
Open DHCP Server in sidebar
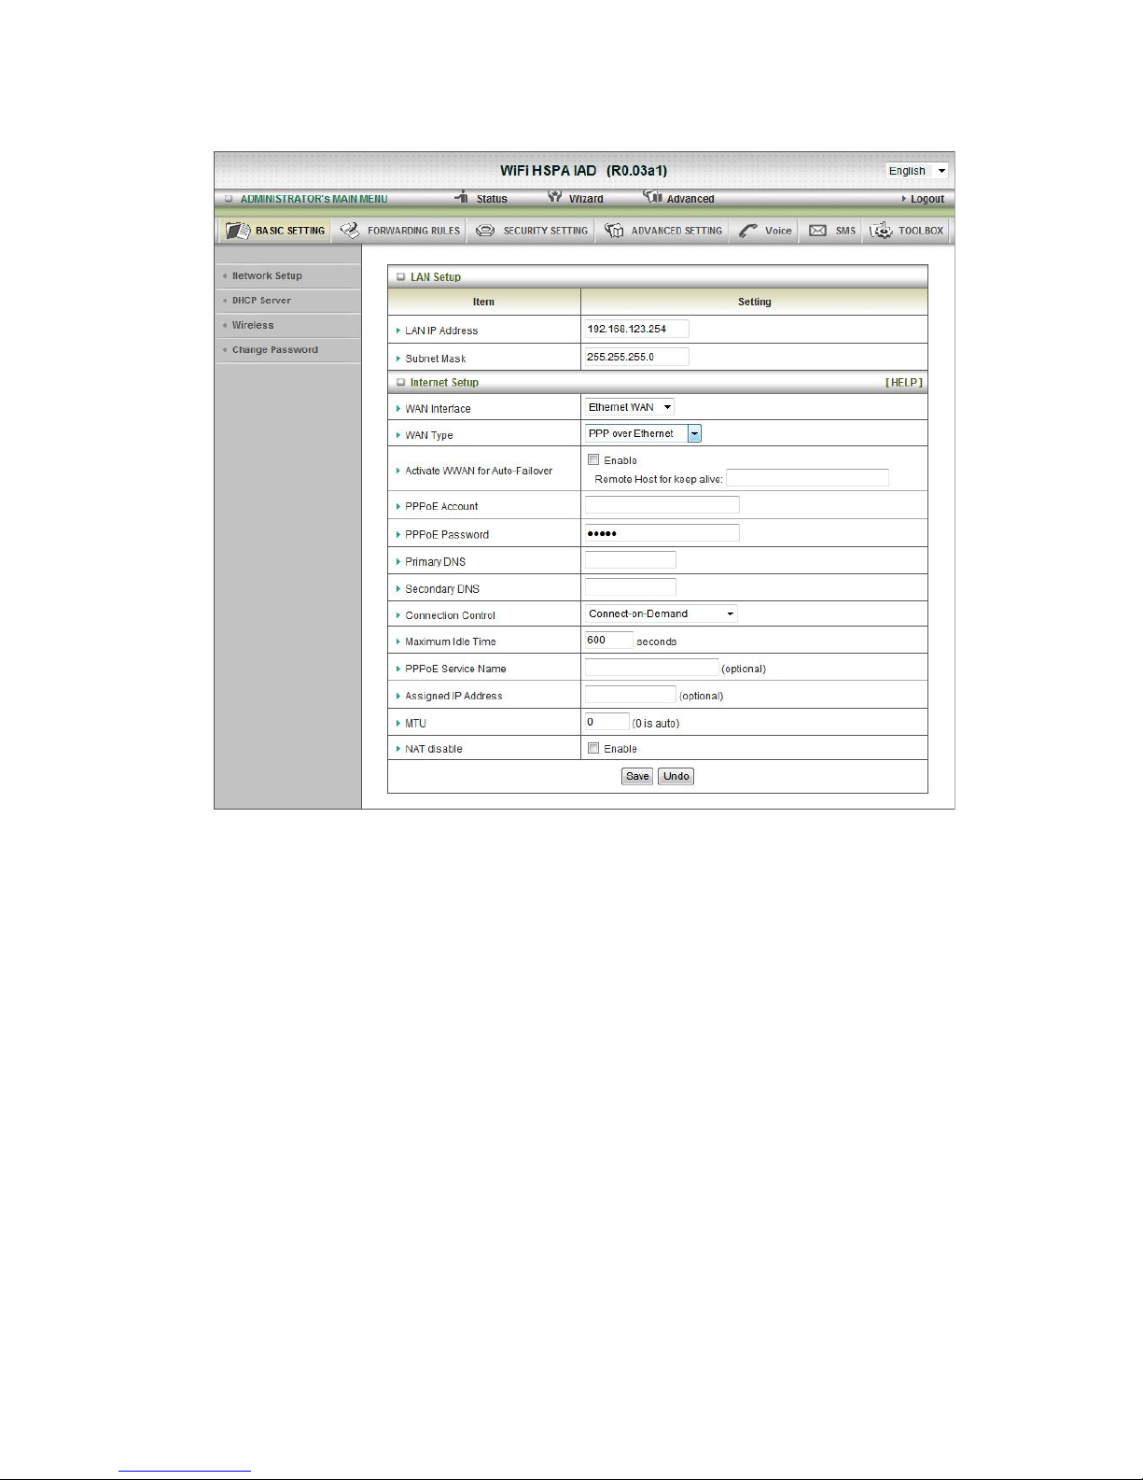(x=261, y=300)
